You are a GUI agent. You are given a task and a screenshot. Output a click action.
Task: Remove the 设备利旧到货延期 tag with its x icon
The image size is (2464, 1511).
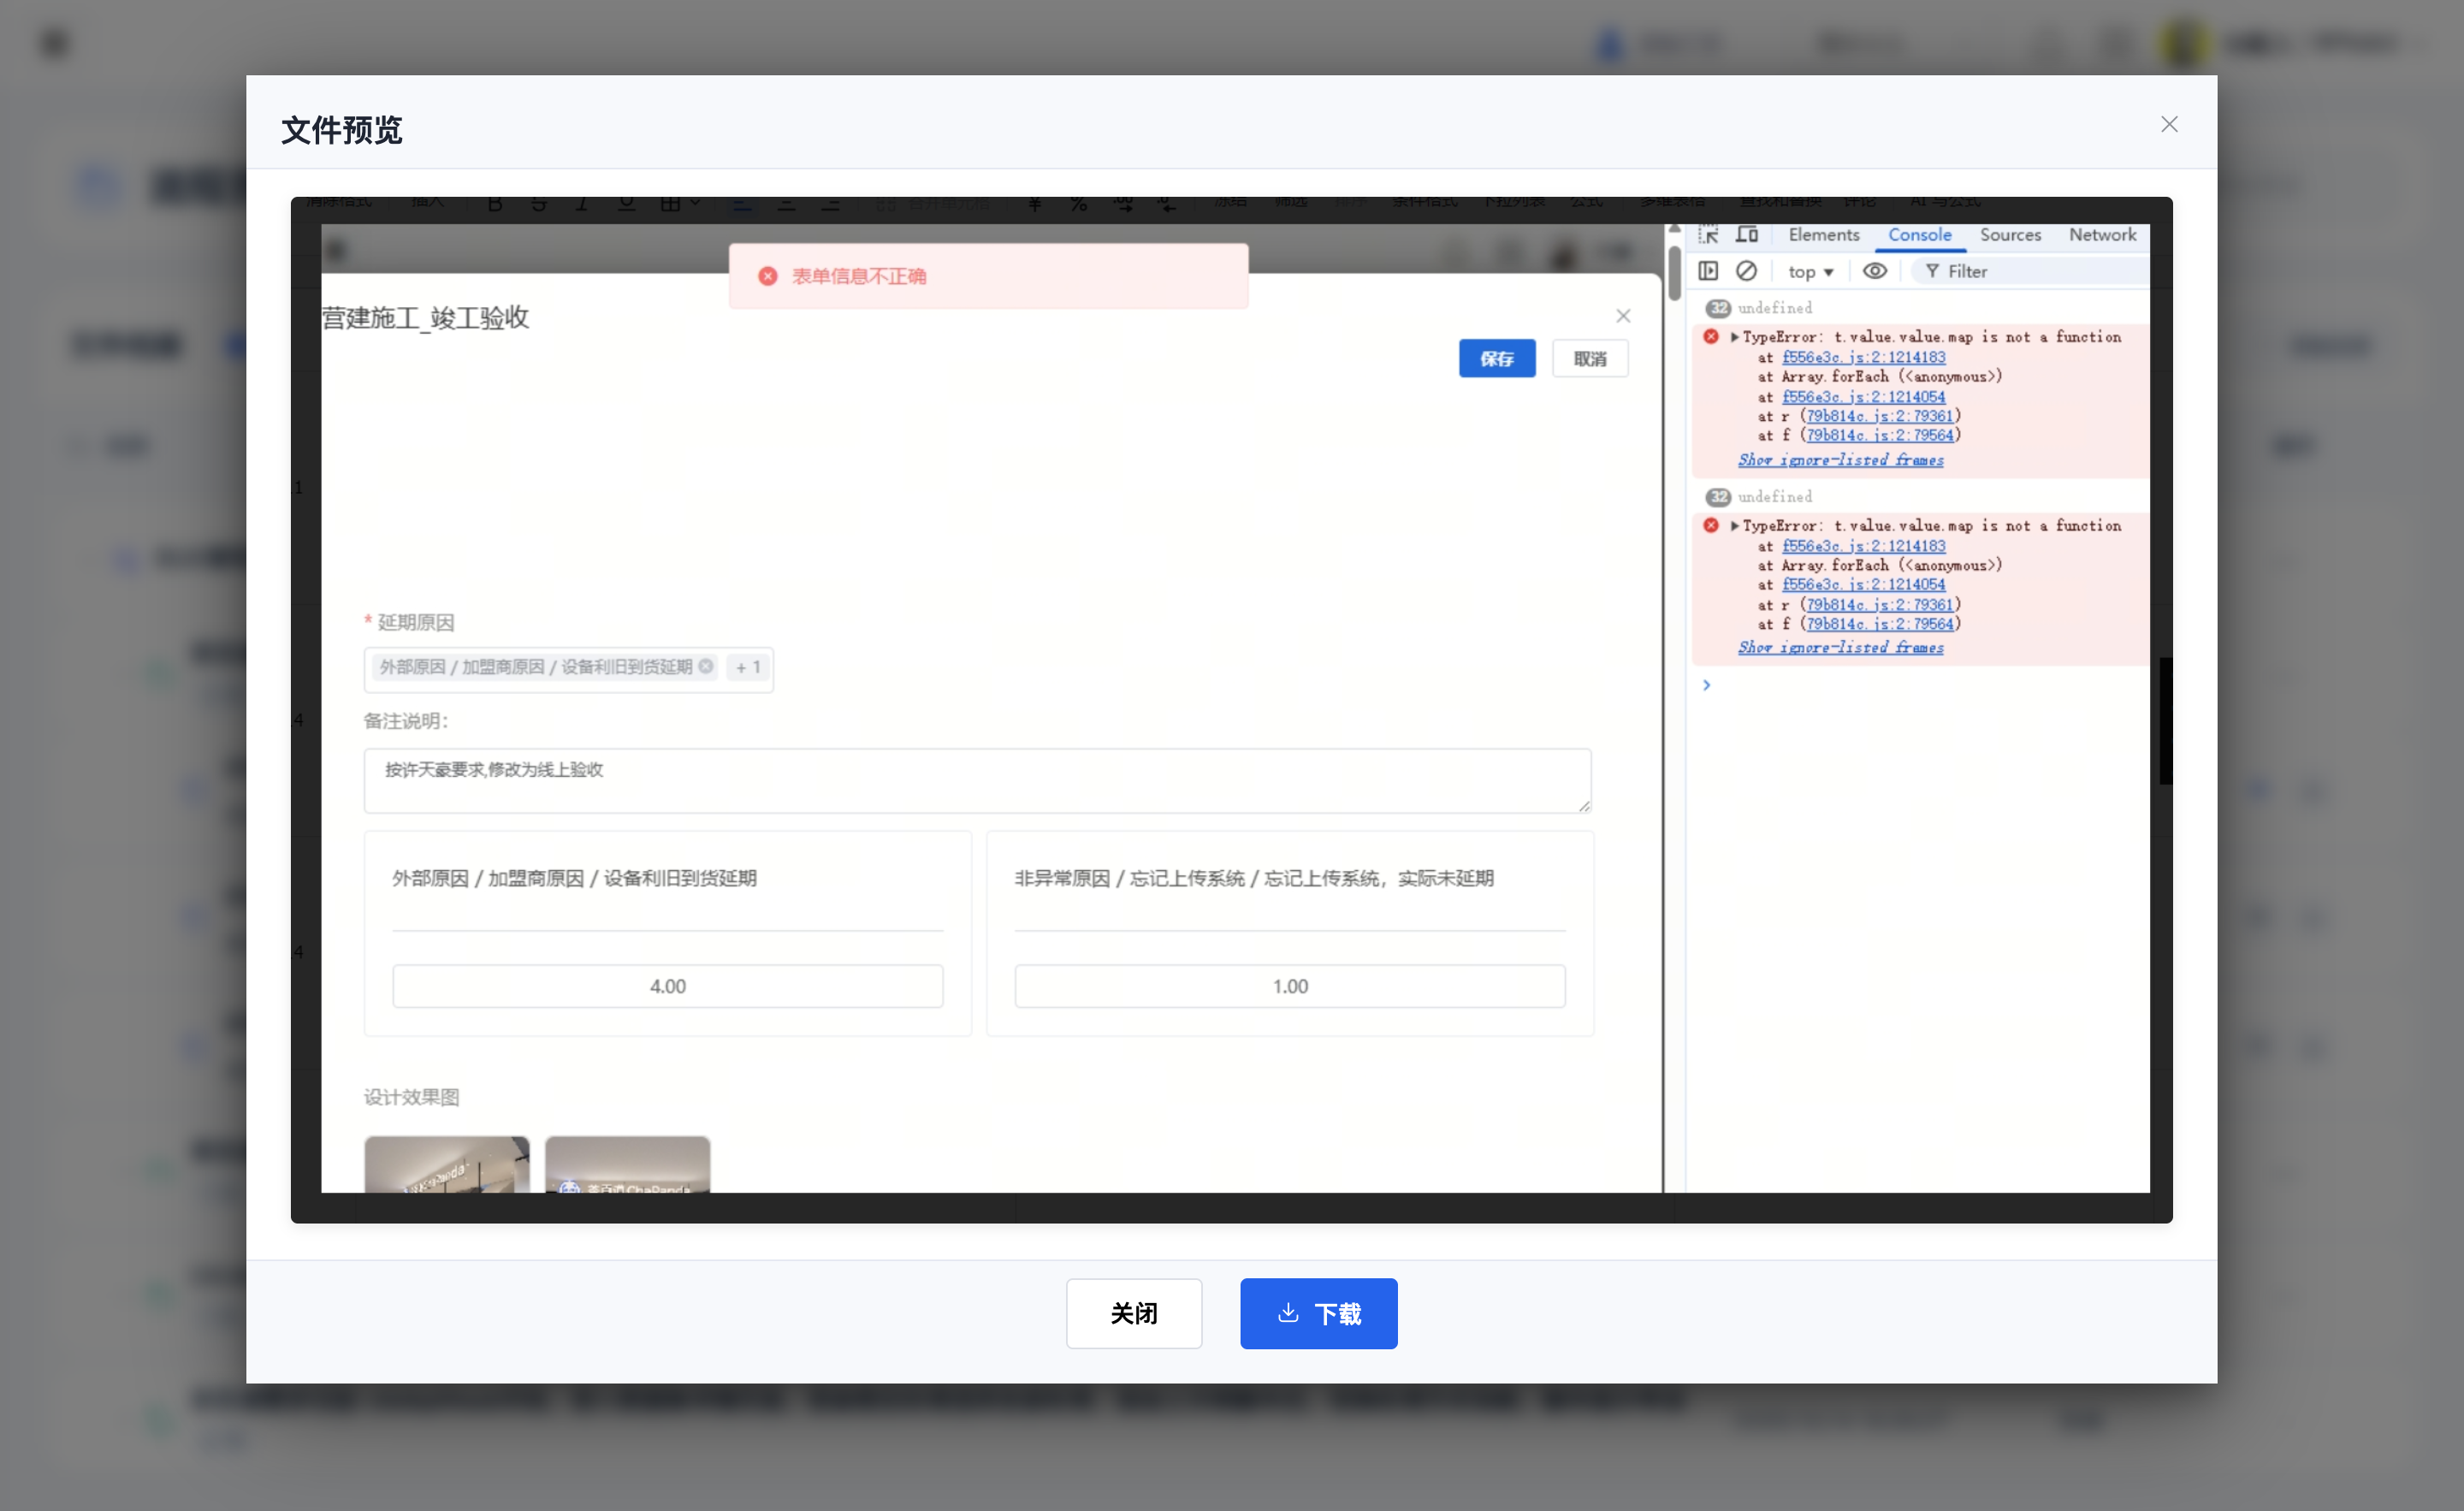(x=706, y=666)
